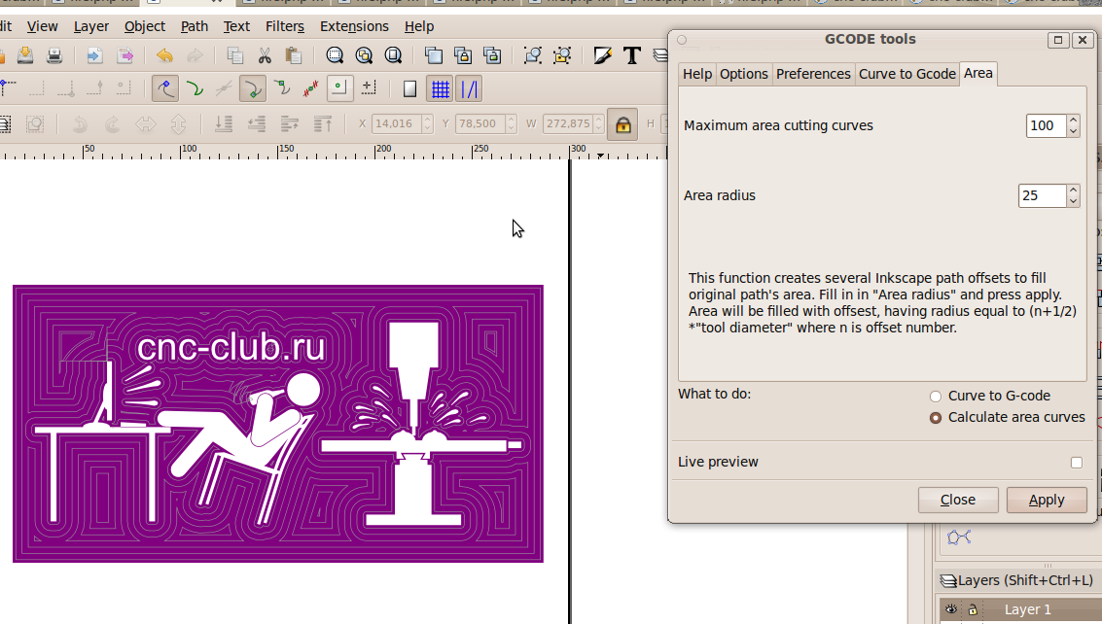Viewport: 1102px width, 624px height.
Task: Flip selection horizontally
Action: [146, 124]
